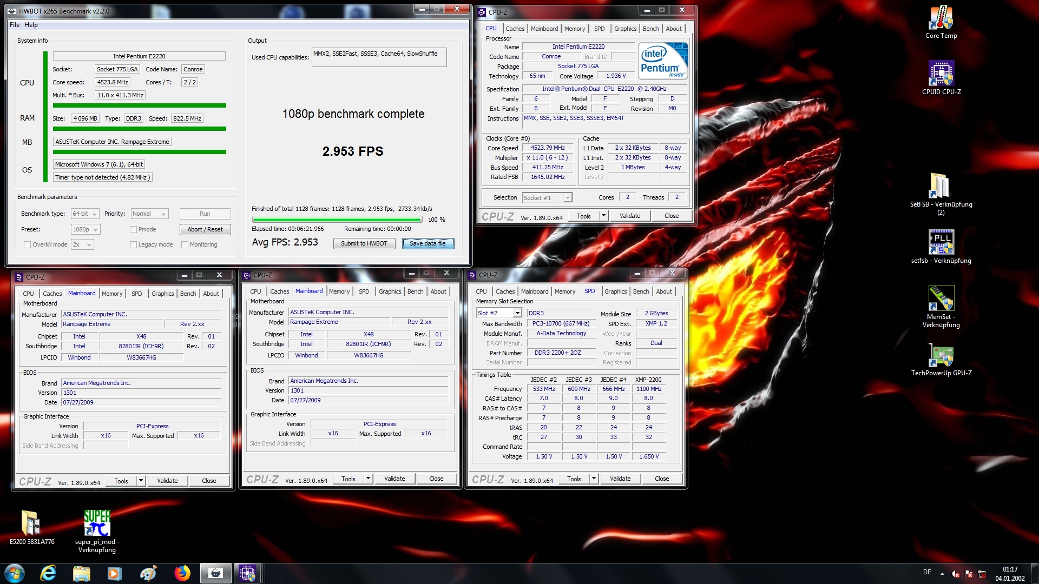This screenshot has height=584, width=1039.
Task: Open the Paint icon in the taskbar
Action: pyautogui.click(x=148, y=573)
